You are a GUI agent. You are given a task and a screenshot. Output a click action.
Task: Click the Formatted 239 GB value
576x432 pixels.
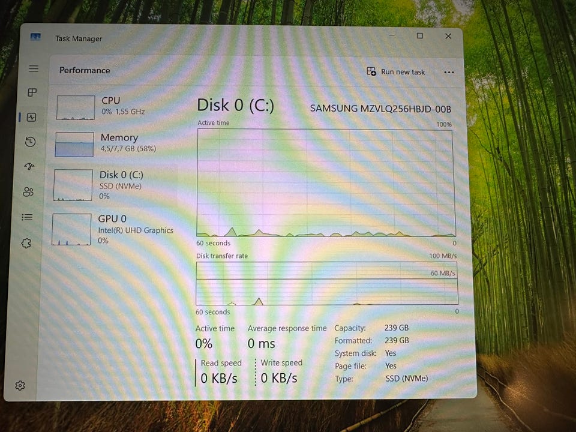(x=397, y=341)
